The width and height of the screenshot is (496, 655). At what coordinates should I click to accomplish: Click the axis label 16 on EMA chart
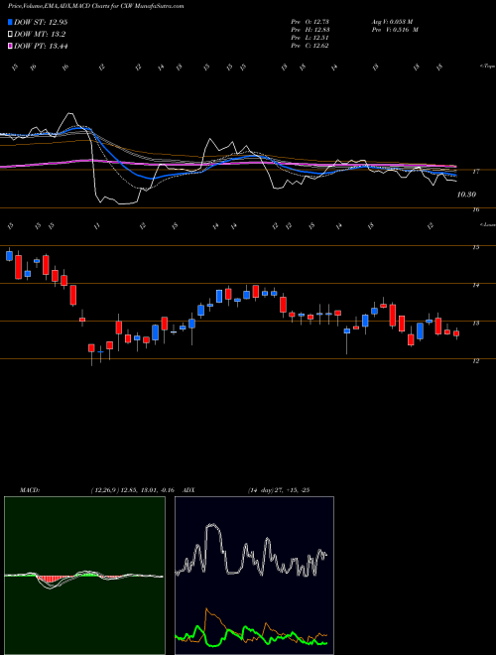click(x=476, y=209)
